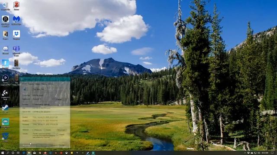Open the Mail app on the taskbar
The height and width of the screenshot is (155, 277).
point(35,153)
